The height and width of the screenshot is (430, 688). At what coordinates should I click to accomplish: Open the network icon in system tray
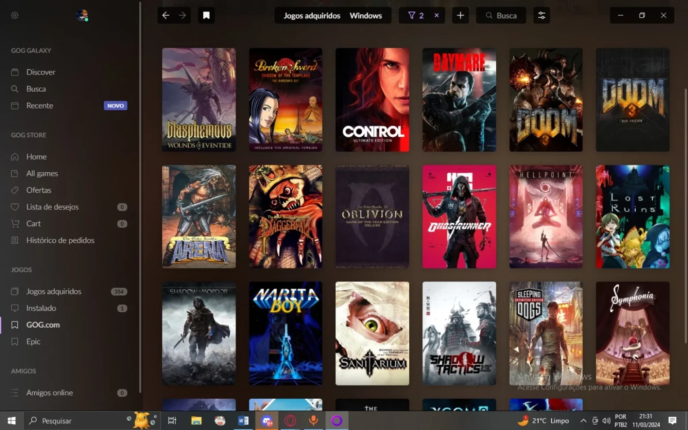[595, 421]
